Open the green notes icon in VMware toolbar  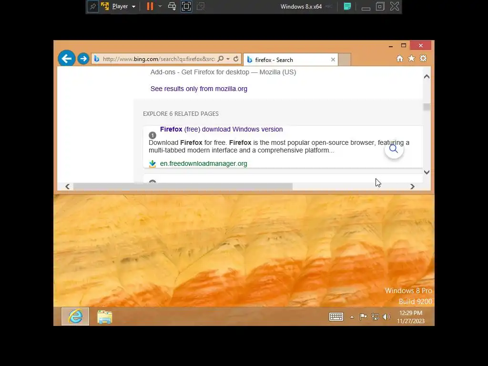pos(347,6)
